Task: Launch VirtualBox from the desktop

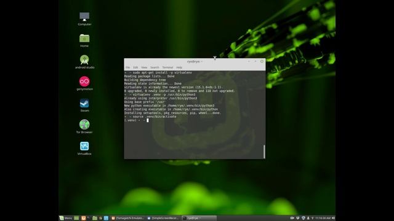Action: pos(84,148)
